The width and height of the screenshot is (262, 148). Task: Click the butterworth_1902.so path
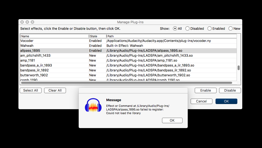pos(148,75)
